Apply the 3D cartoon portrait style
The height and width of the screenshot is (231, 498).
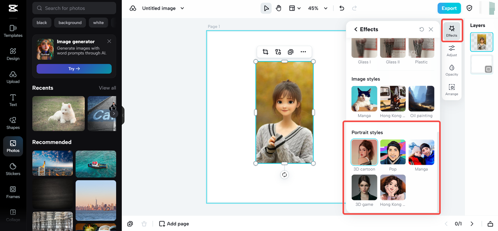click(x=364, y=152)
